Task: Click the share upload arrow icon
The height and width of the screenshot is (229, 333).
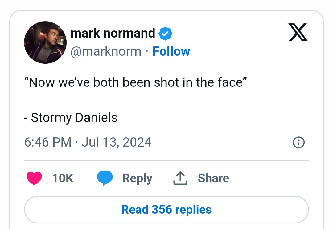Action: 180,178
